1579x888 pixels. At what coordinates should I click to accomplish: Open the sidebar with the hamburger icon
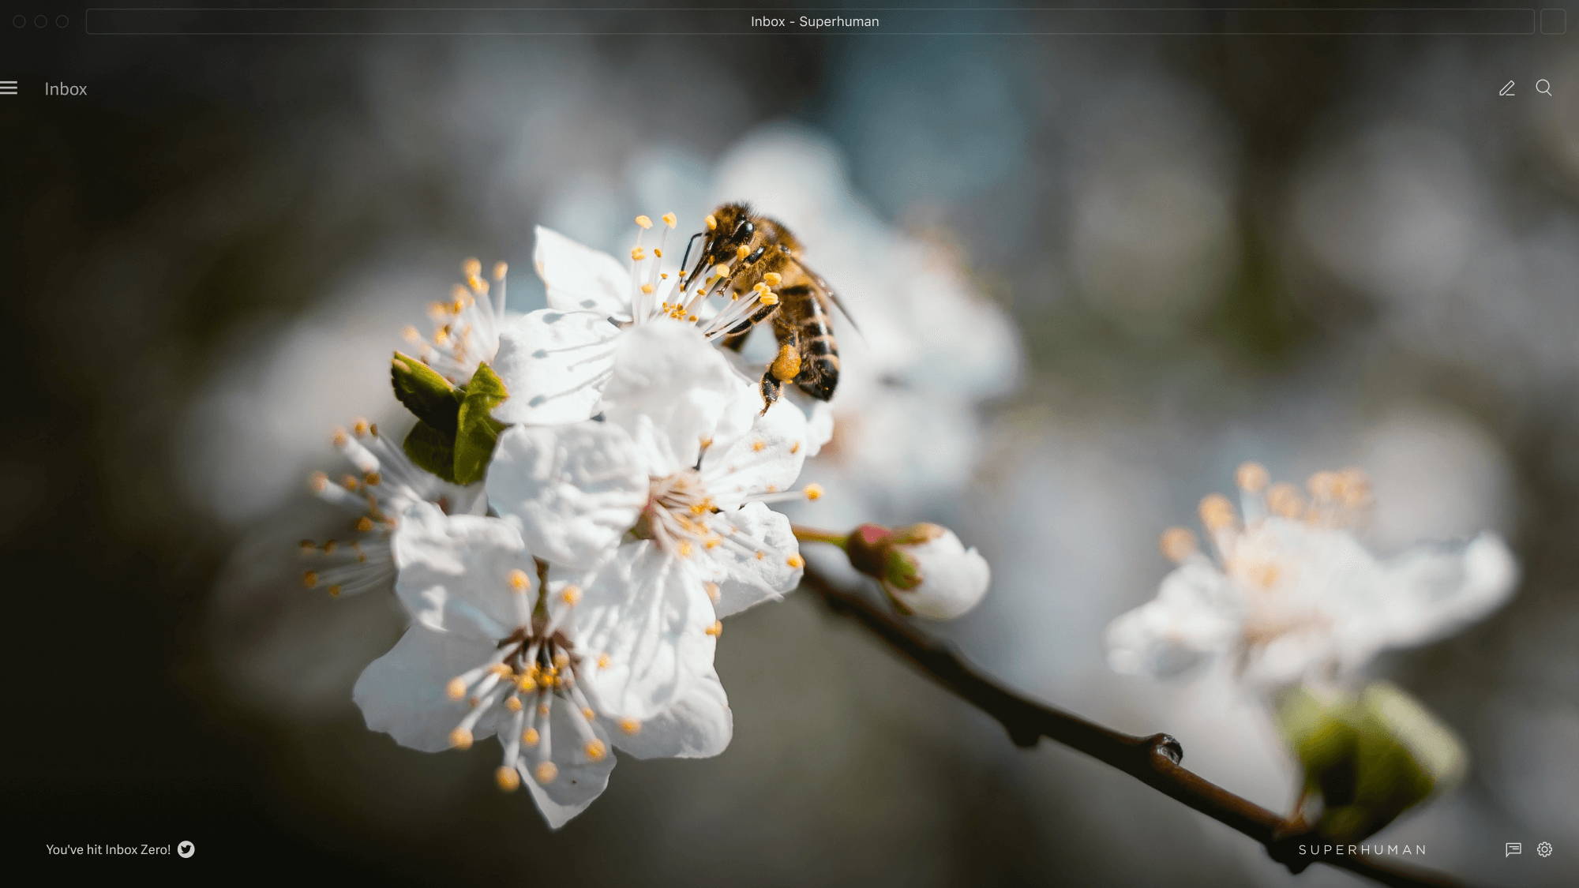point(9,88)
